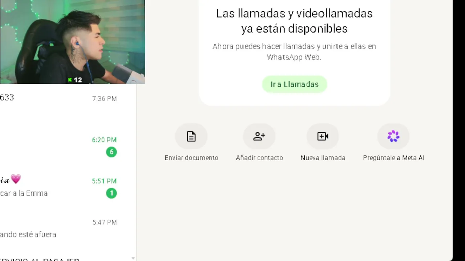The image size is (465, 261).
Task: Click the 'Pregúntale a Meta AI' label
Action: (x=394, y=158)
